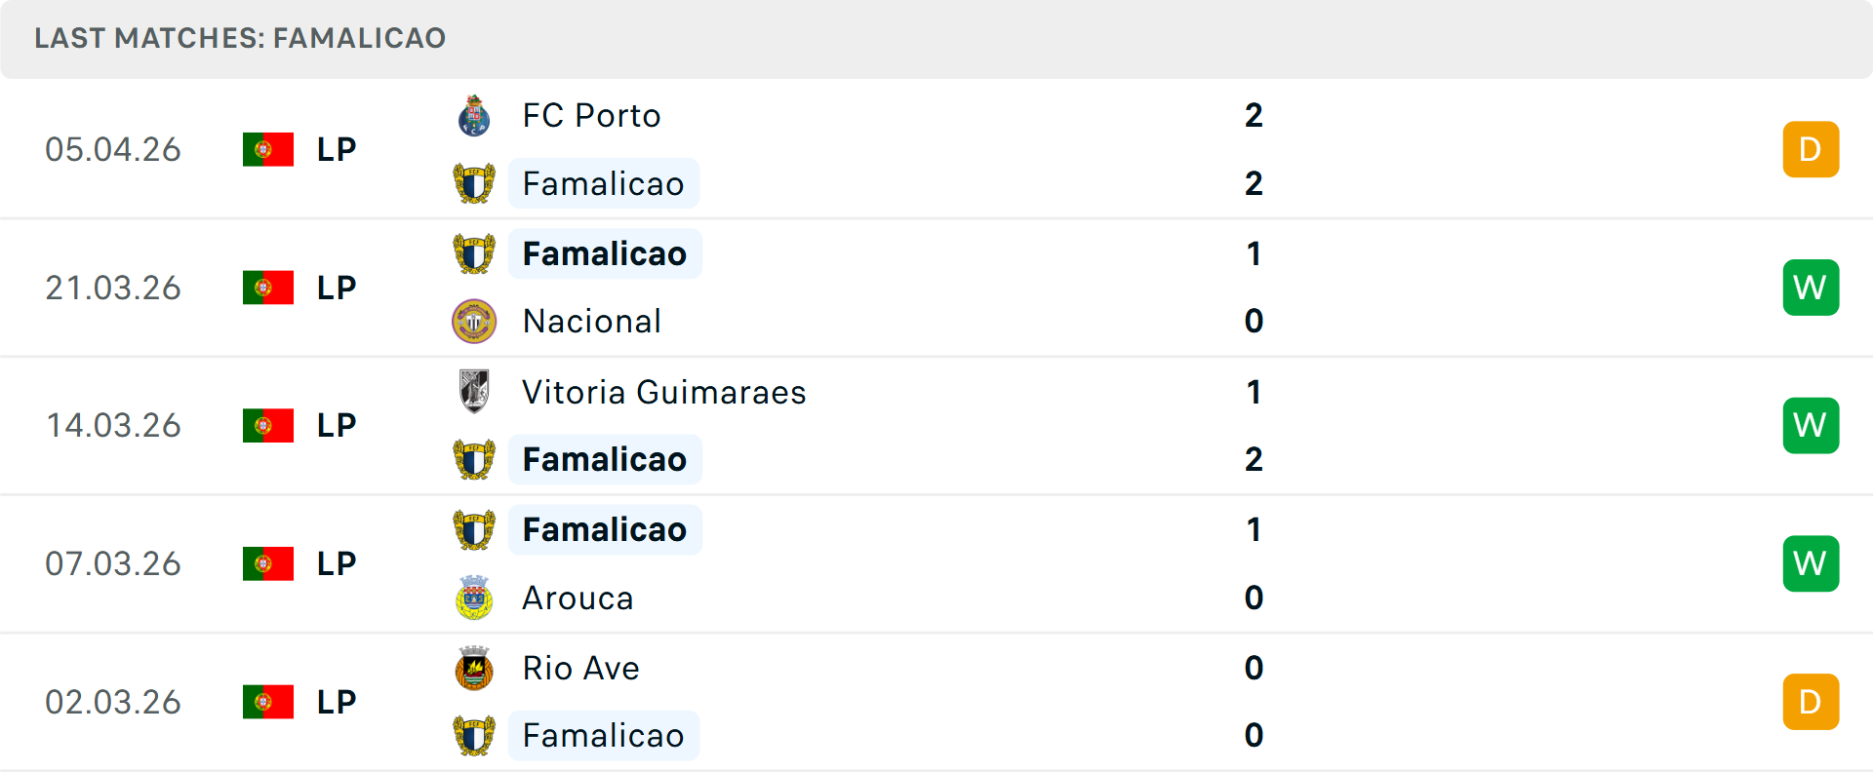Click Portugal flag for the 21.03.26 match
This screenshot has width=1873, height=772.
(268, 288)
